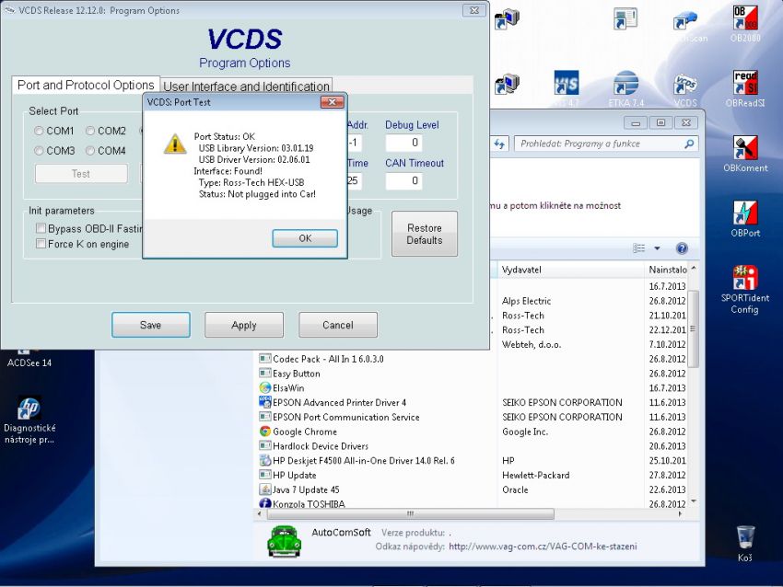This screenshot has height=587, width=783.
Task: Select the COM1 port radio button
Action: tap(40, 132)
